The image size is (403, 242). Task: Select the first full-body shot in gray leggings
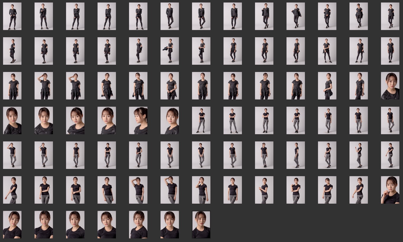(x=201, y=121)
